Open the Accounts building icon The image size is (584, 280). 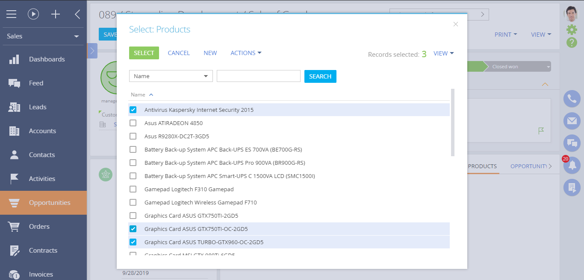point(14,131)
